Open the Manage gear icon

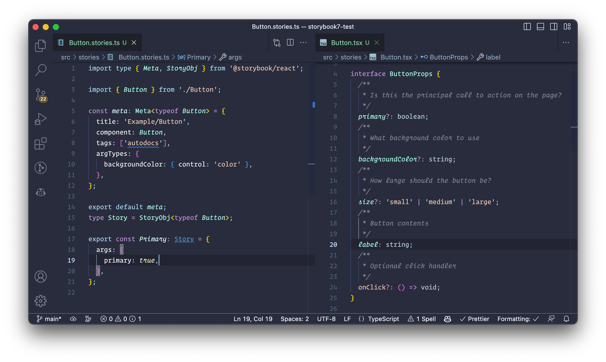pos(40,301)
